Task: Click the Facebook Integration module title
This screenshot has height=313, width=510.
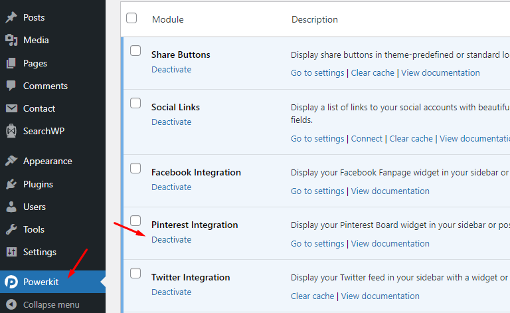Action: (x=196, y=172)
